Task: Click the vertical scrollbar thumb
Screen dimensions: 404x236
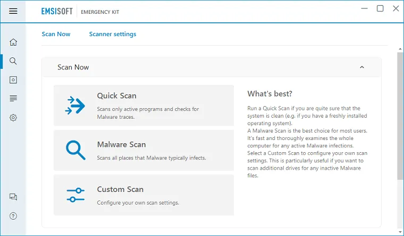Action: 400,116
